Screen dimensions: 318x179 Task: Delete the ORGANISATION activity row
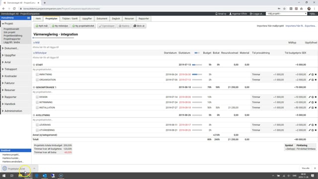point(316,80)
